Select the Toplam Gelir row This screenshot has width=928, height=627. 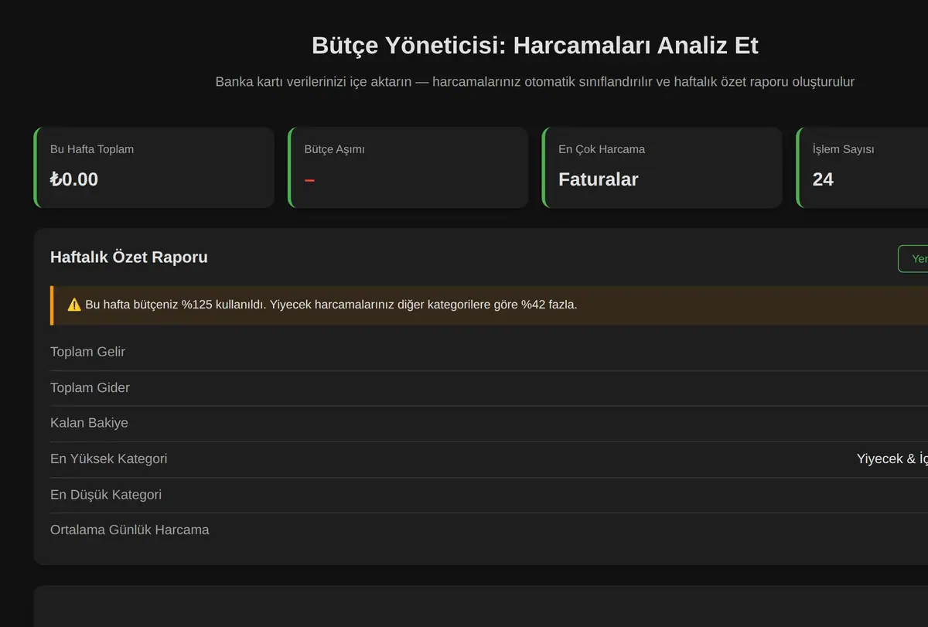pyautogui.click(x=489, y=352)
